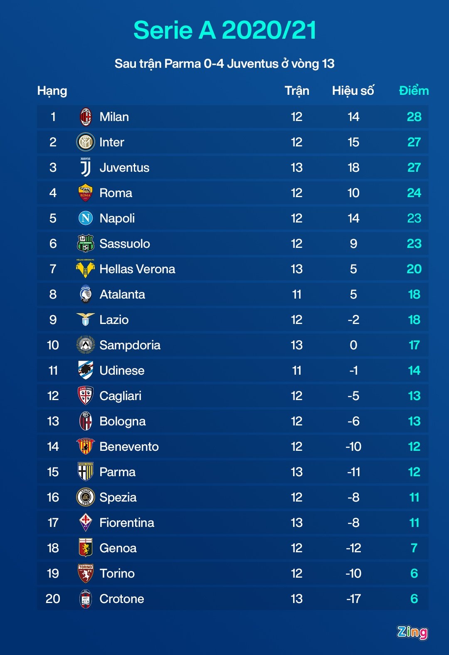Screen dimensions: 449x655
Task: Click the Torino bull crest
Action: (x=86, y=573)
